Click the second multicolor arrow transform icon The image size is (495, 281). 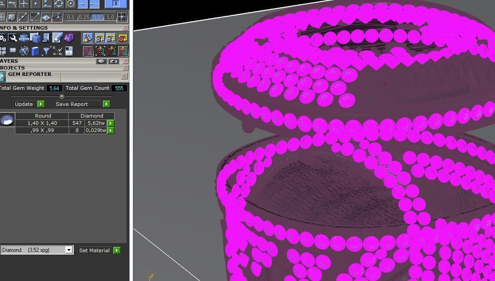(100, 51)
